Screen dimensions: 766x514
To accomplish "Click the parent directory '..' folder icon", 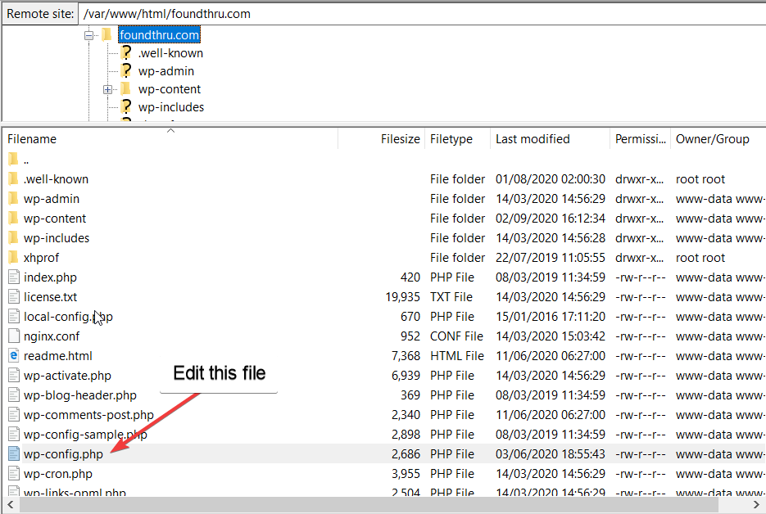I will 13,159.
